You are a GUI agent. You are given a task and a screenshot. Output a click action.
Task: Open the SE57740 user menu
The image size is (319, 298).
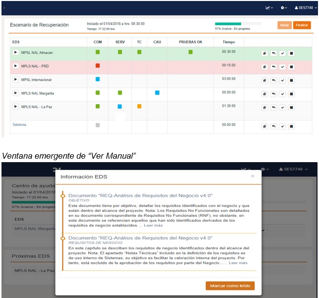(304, 8)
